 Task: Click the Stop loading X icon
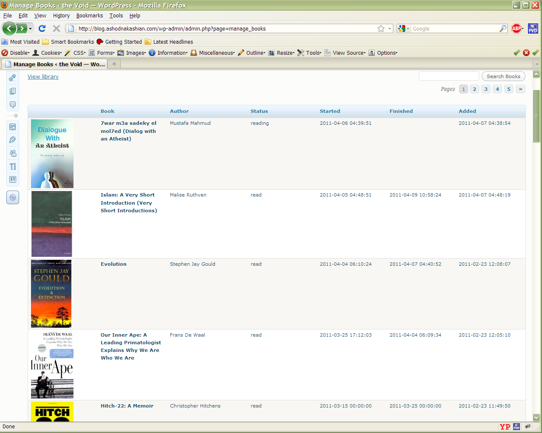[x=56, y=28]
